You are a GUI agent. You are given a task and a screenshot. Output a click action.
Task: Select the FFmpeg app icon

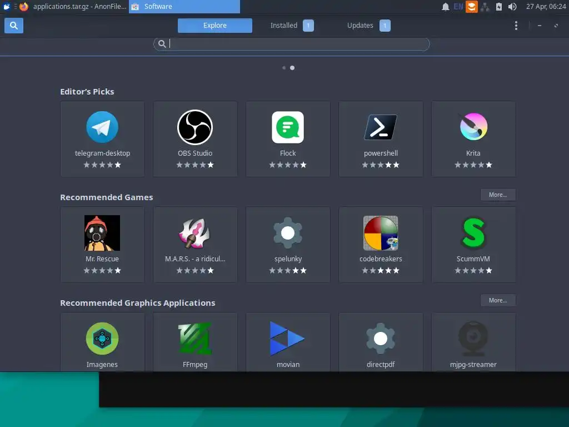click(195, 339)
